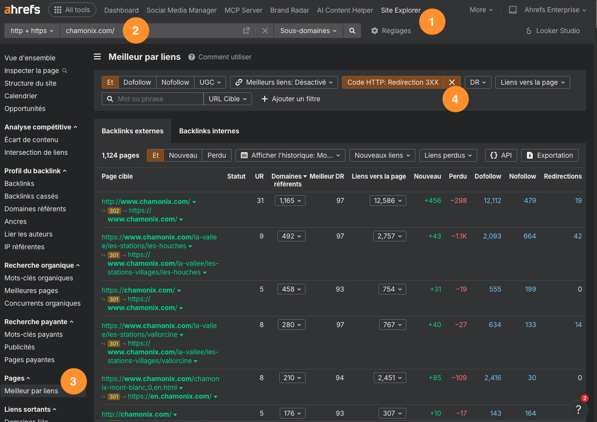This screenshot has width=597, height=422.
Task: Switch to Backlinks internes tab
Action: coord(209,131)
